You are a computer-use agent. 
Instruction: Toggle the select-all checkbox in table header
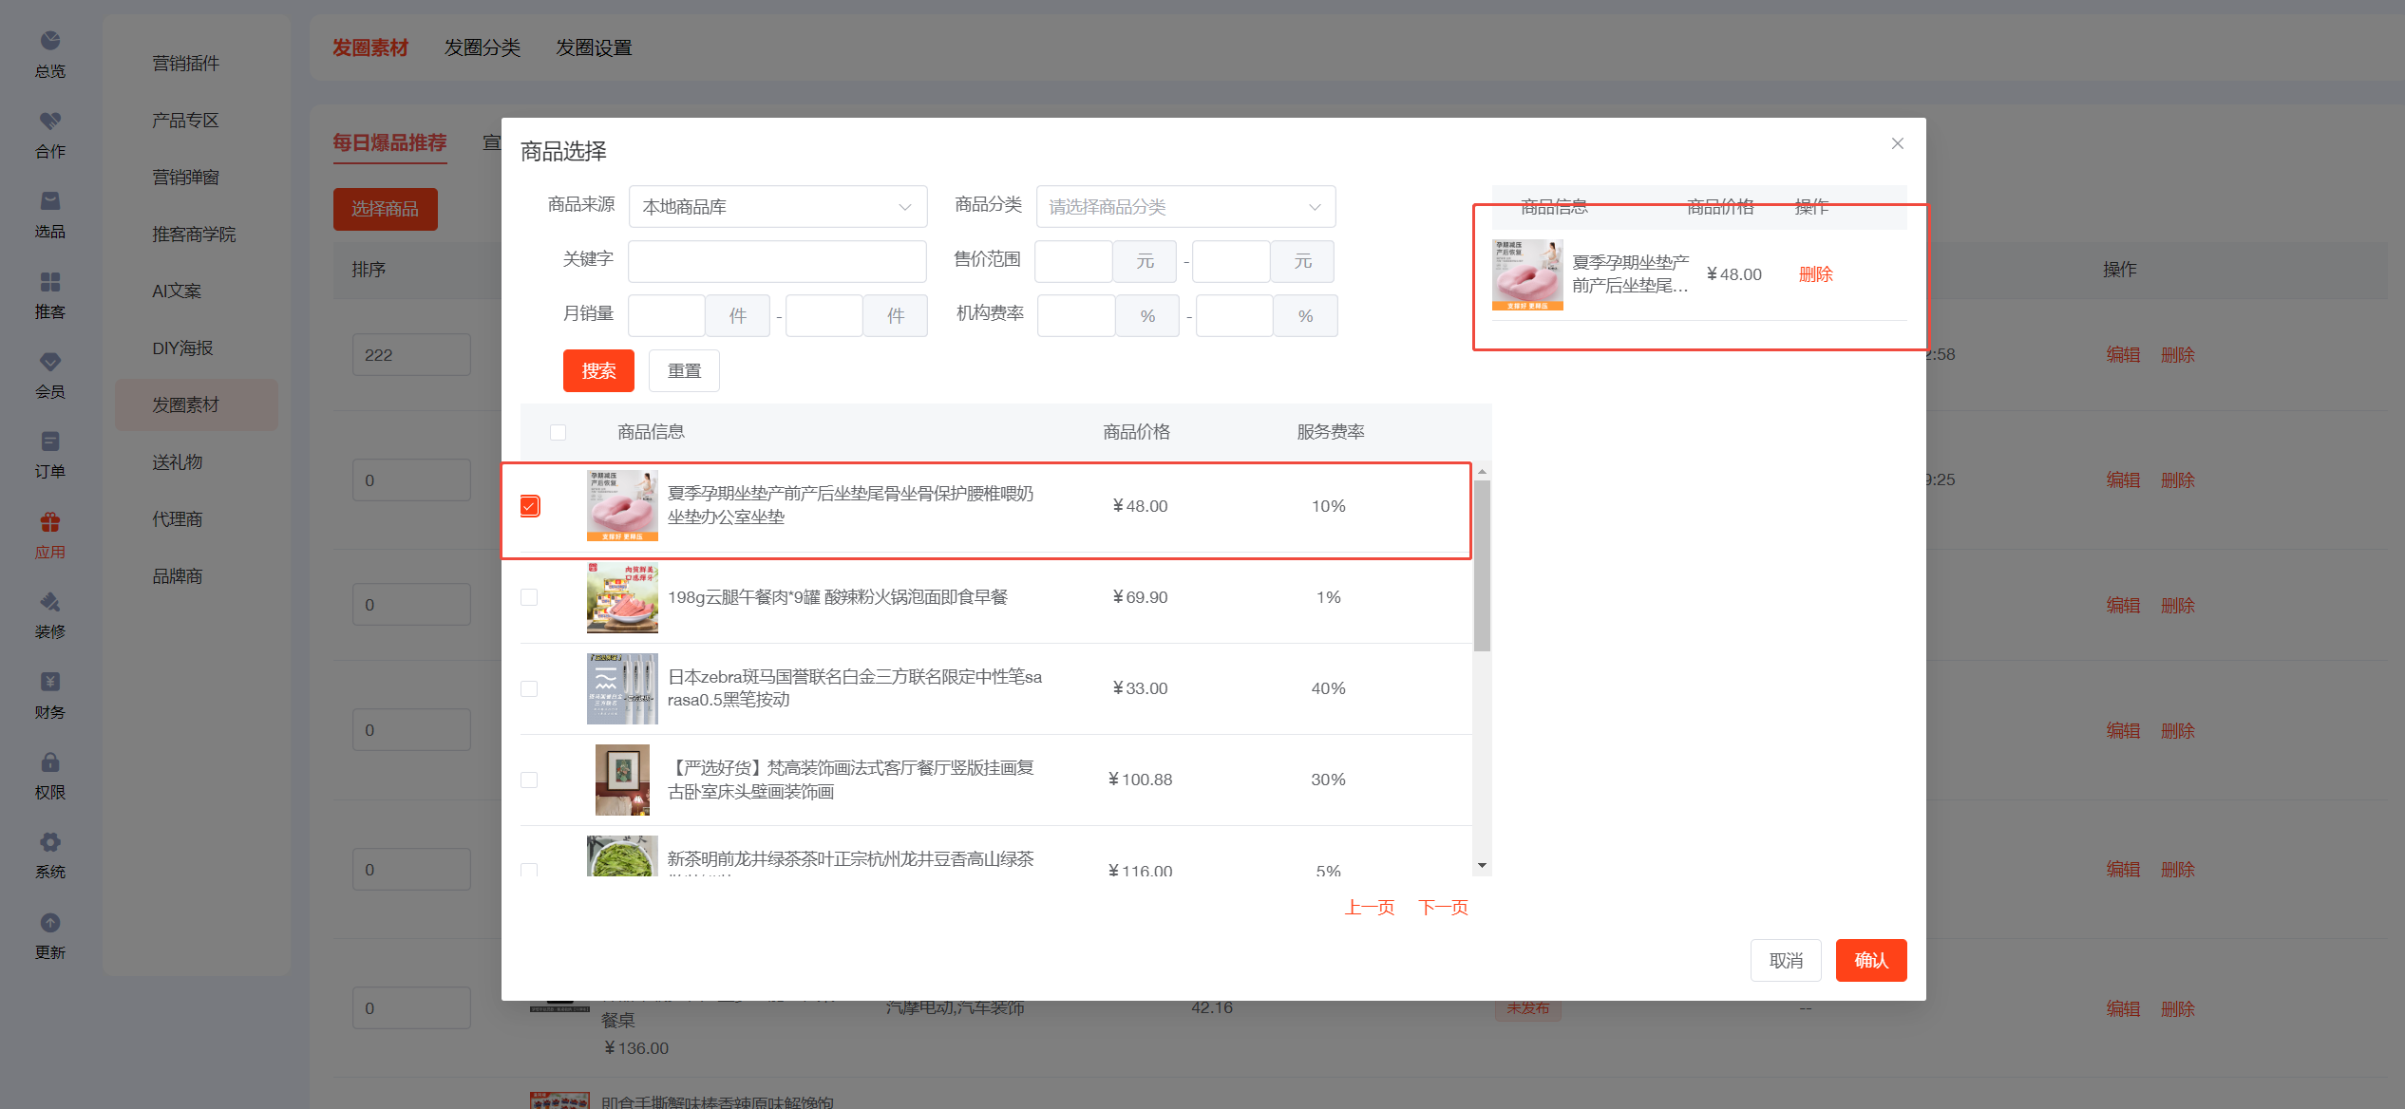click(558, 433)
